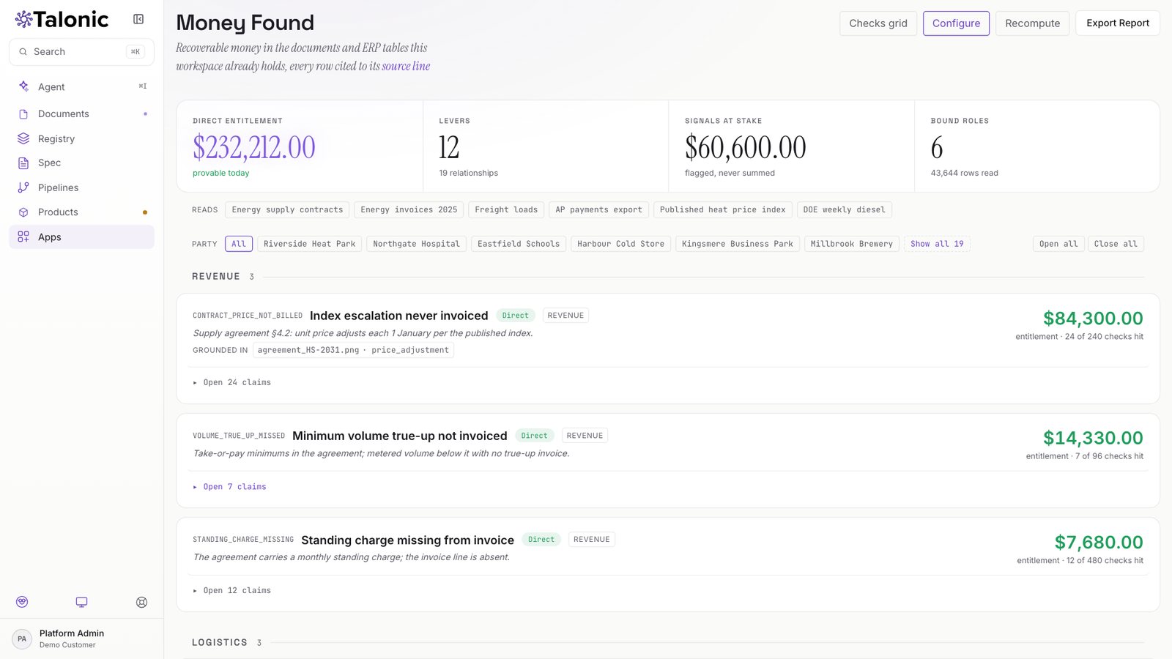1172x659 pixels.
Task: Click Open all
Action: pyautogui.click(x=1058, y=244)
